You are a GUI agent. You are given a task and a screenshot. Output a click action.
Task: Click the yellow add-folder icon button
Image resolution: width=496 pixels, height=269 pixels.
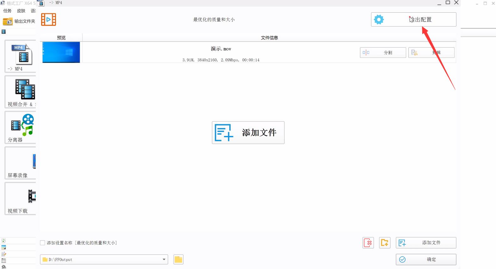[x=385, y=243]
